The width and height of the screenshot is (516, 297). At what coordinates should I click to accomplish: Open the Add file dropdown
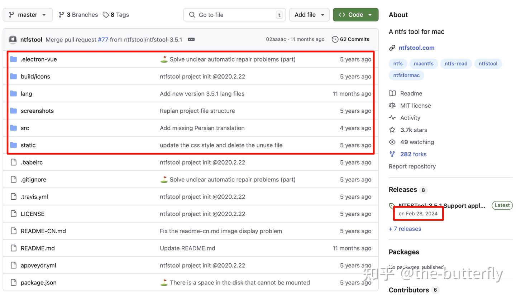pos(309,15)
